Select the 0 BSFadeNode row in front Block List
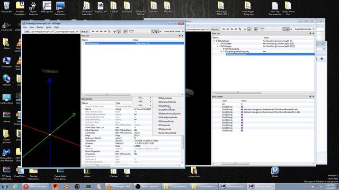Image resolution: width=339 pixels, height=190 pixels. (133, 43)
